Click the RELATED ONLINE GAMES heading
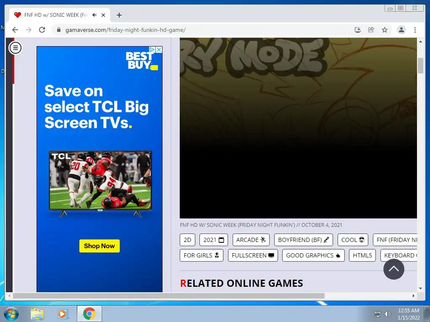430x322 pixels. [x=241, y=283]
